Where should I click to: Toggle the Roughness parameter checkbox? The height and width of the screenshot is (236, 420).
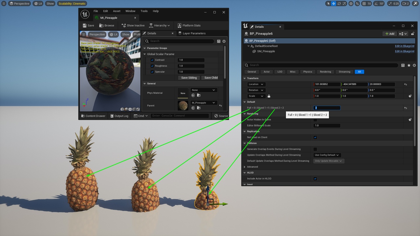point(152,66)
